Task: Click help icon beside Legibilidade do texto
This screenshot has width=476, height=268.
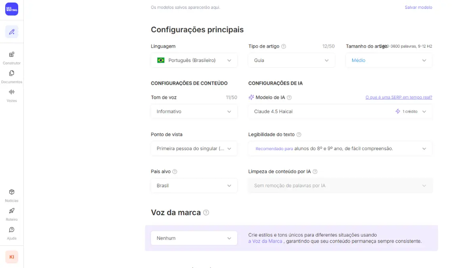Action: pos(299,135)
